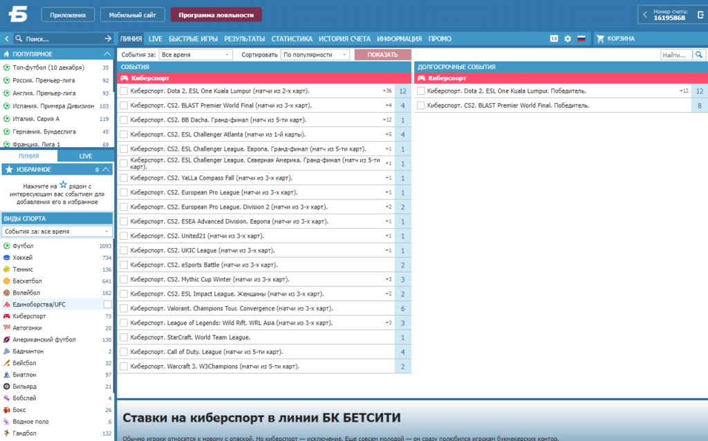Click event count 12 for Dota 2 ESL One
The height and width of the screenshot is (441, 708).
point(403,91)
